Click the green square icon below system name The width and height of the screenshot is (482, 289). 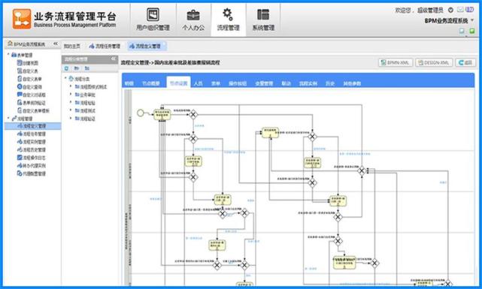pos(472,31)
